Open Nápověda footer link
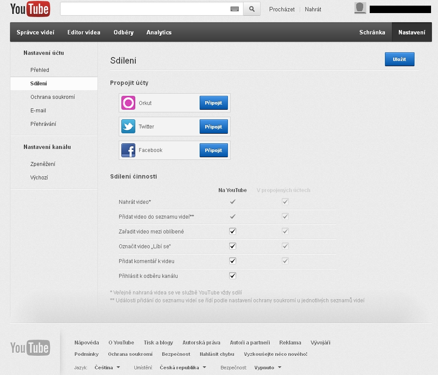Image resolution: width=438 pixels, height=375 pixels. [87, 343]
